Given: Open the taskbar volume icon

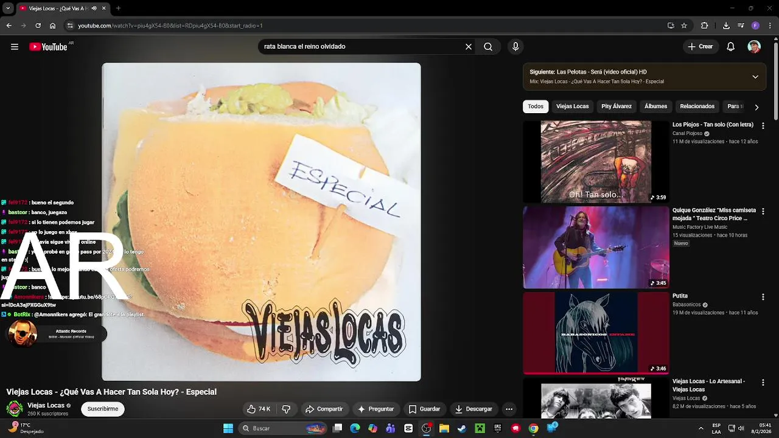Looking at the screenshot, I should coord(741,428).
